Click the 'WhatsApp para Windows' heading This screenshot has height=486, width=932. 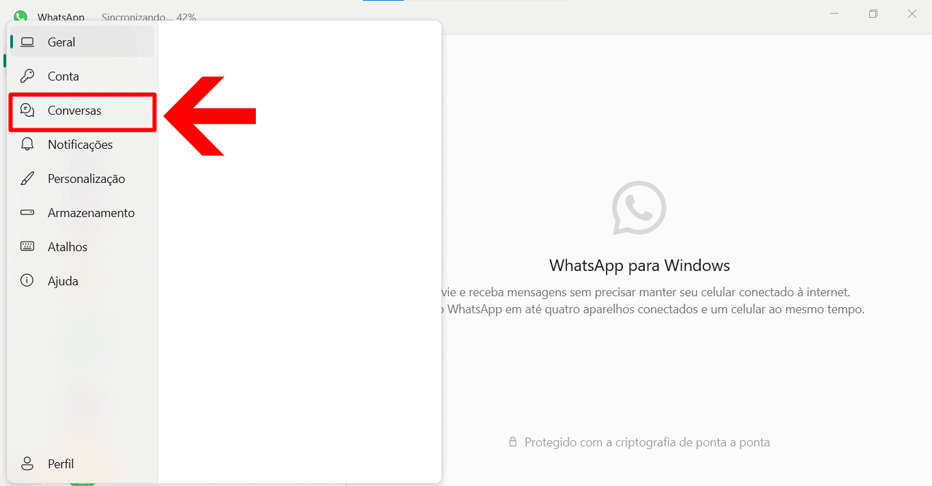tap(639, 266)
